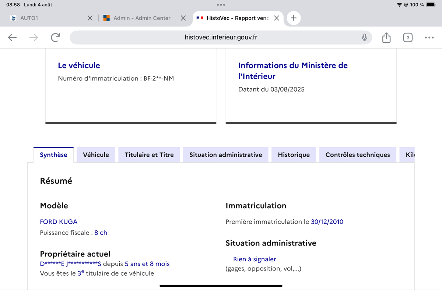Viewport: 442px width, 290px height.
Task: Tap the (gages, opposition, vol,...) note
Action: (263, 269)
